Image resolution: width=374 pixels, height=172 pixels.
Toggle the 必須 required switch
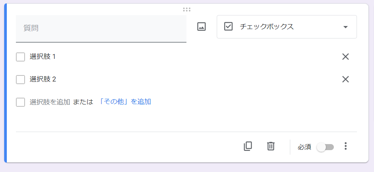tap(325, 147)
